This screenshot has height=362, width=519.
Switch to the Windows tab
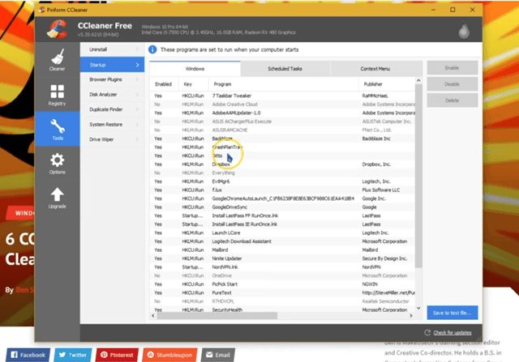[x=195, y=69]
